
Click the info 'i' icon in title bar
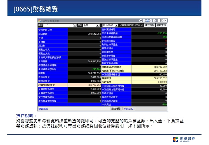point(144,21)
